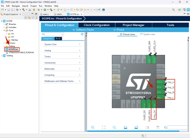This screenshot has height=138, width=190.
Task: Open the Project menu
Action: (33, 6)
